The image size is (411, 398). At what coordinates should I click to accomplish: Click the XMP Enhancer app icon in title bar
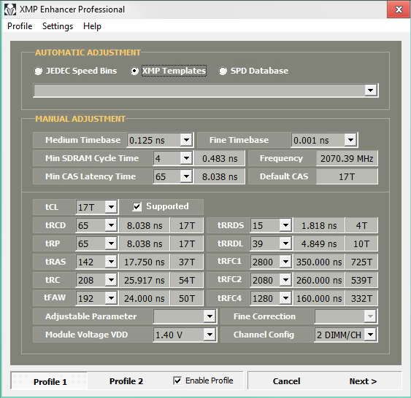(x=10, y=9)
